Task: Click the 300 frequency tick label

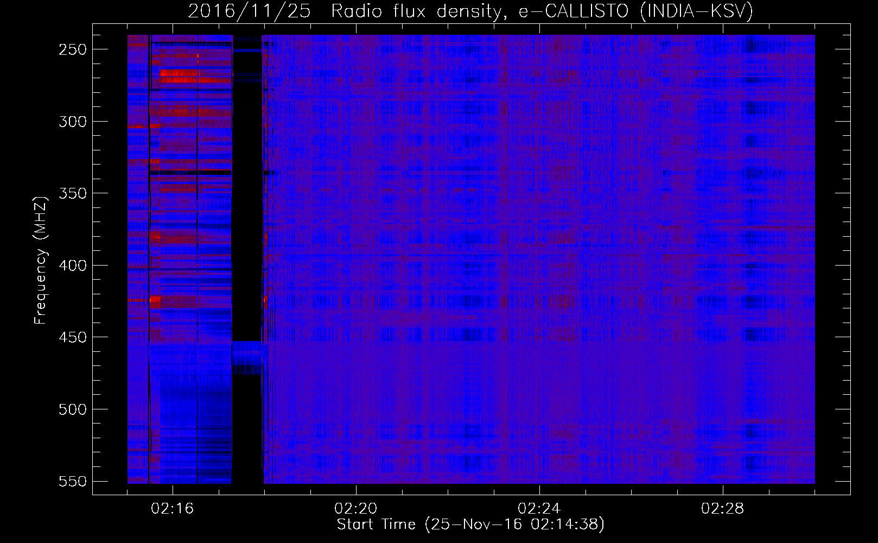Action: [x=73, y=121]
